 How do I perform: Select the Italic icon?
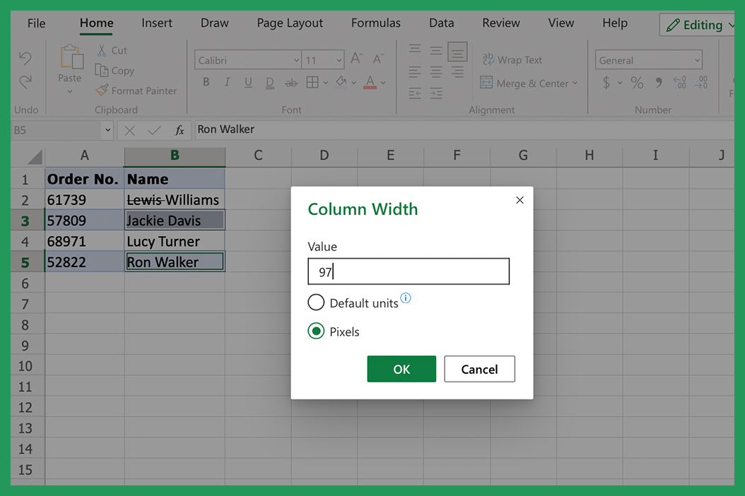point(227,83)
